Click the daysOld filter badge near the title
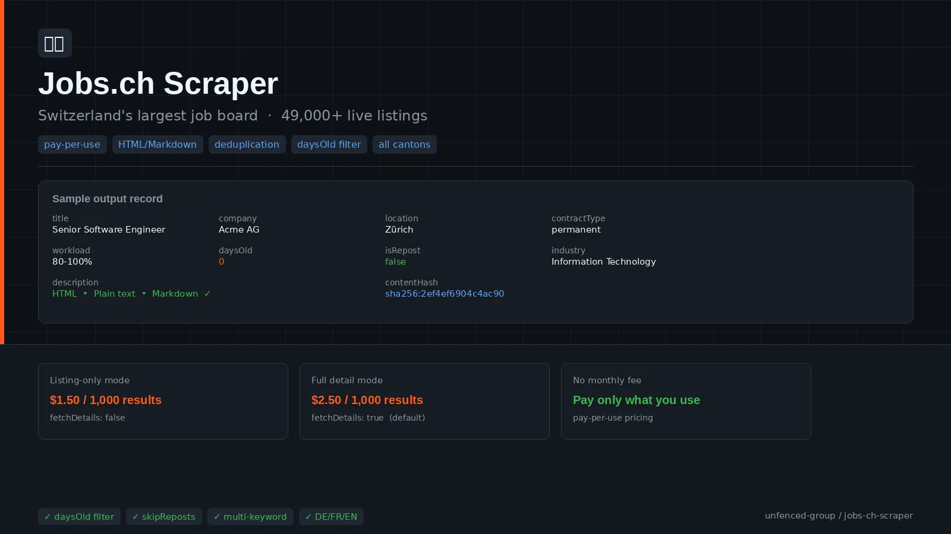The image size is (951, 534). pyautogui.click(x=329, y=144)
